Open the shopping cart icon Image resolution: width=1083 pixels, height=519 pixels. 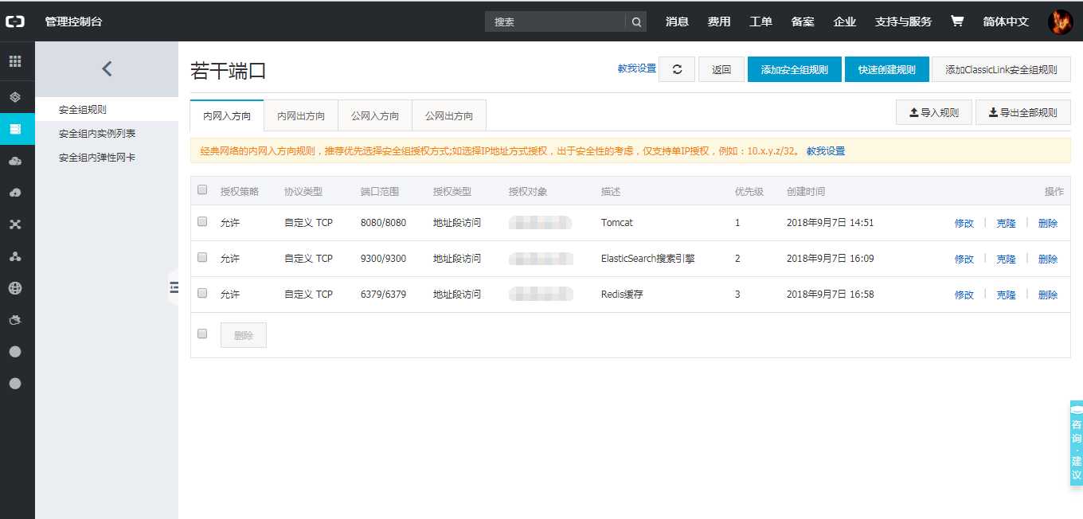pyautogui.click(x=957, y=21)
